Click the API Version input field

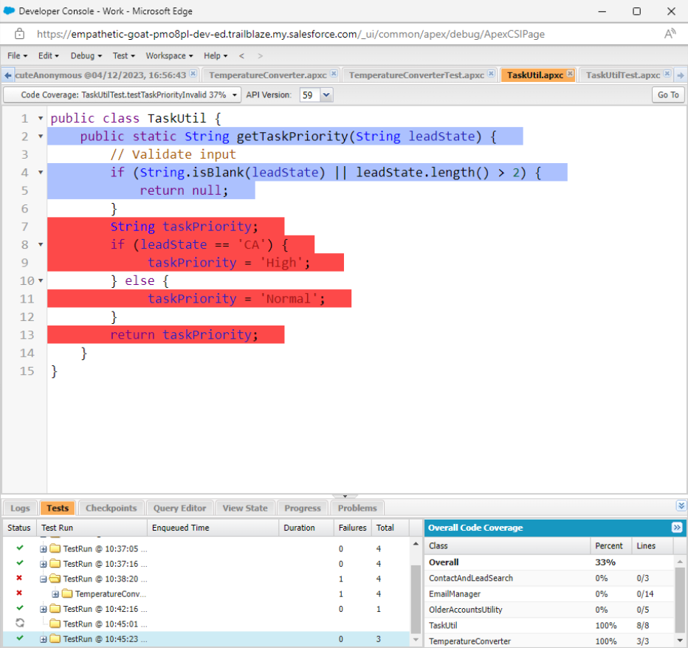(310, 94)
